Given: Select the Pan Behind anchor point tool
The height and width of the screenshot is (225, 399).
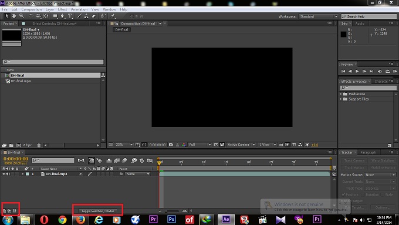Looking at the screenshot, I should (x=46, y=16).
